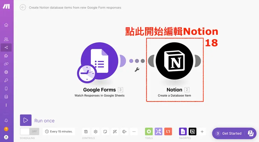Open the green Flow control tools icon

click(149, 132)
